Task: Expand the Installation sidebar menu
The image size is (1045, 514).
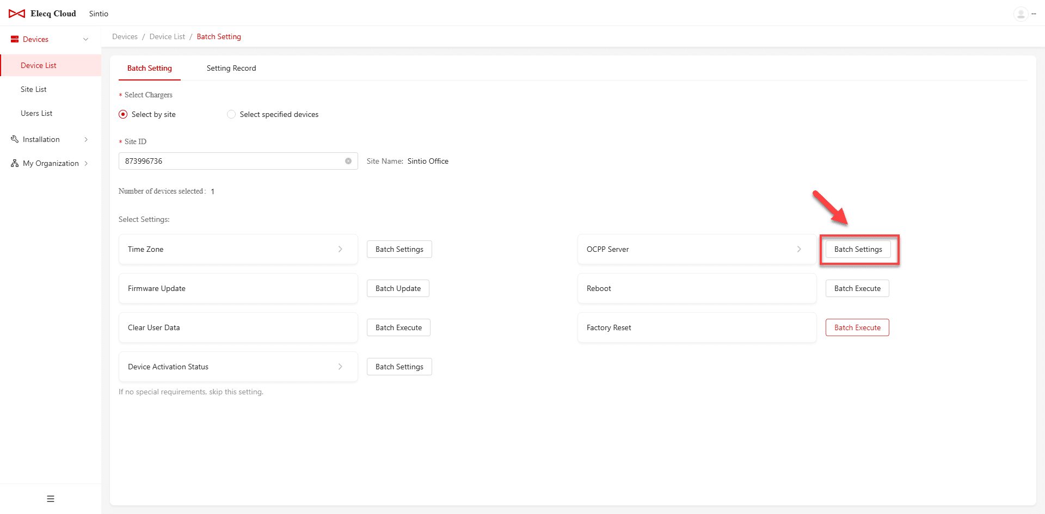Action: pyautogui.click(x=86, y=139)
